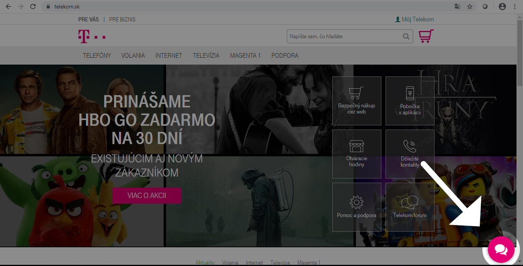Switch to the Internet tab below banner
Screen dimensions: 523x266
coord(255,263)
